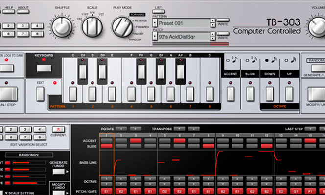Click the arrow beside Modify/Undo button
Viewport: 325px width, 195px height.
click(x=67, y=193)
